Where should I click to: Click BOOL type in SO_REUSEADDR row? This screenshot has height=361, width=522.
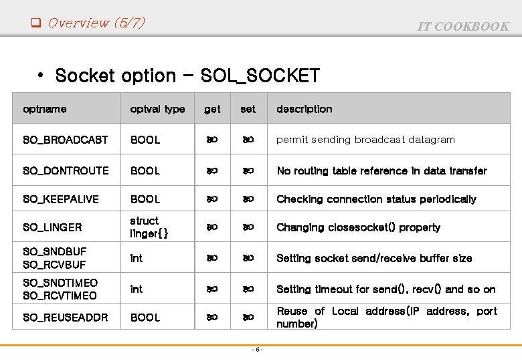[x=145, y=318]
